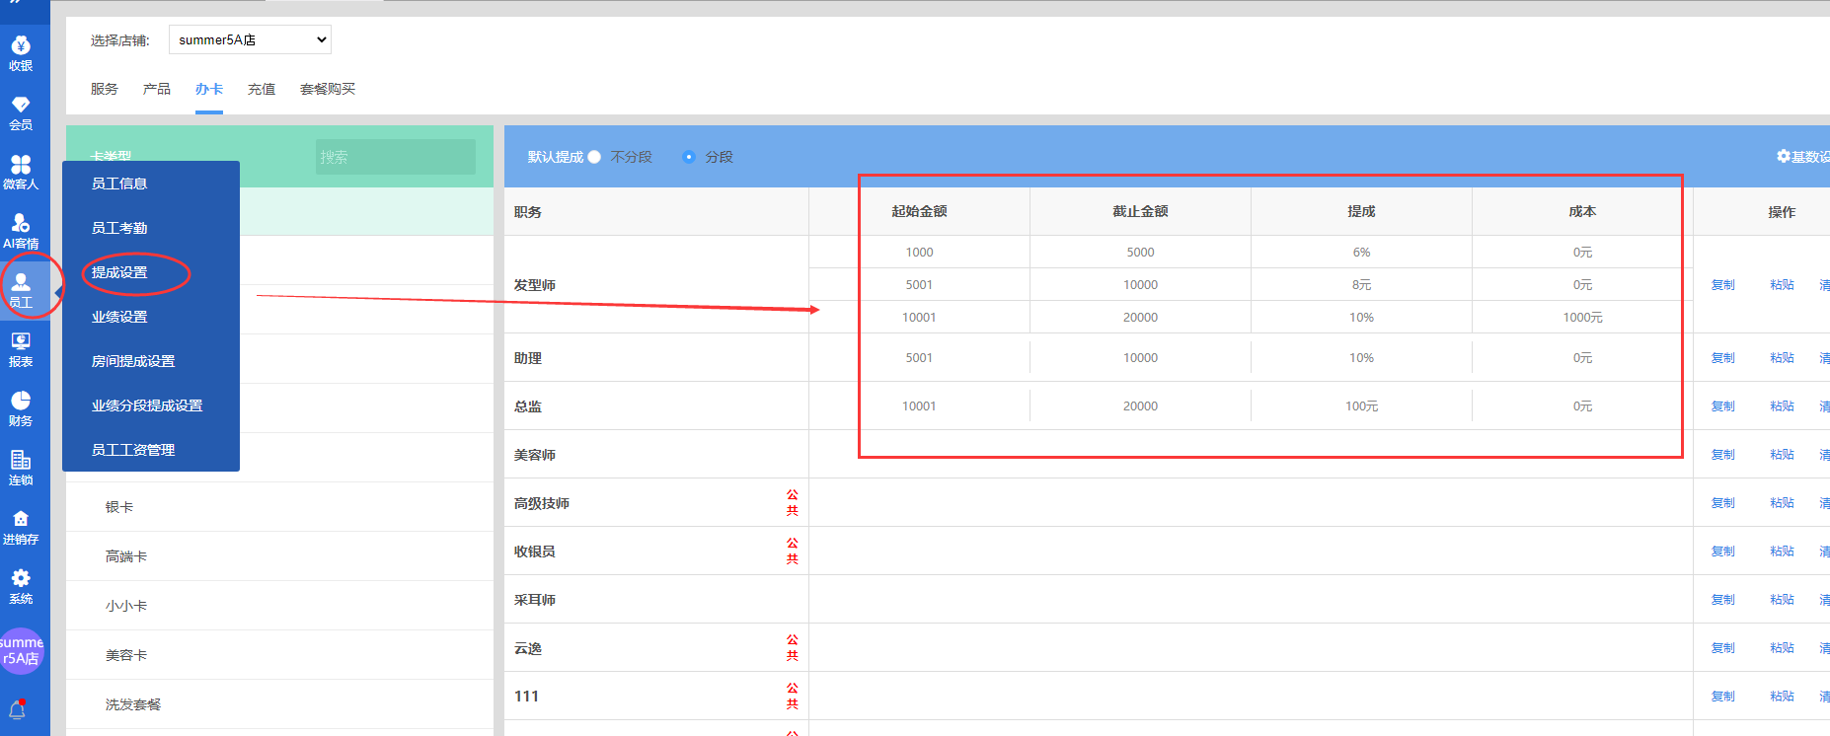Select the 美容卡 card type
The width and height of the screenshot is (1830, 736).
click(279, 655)
